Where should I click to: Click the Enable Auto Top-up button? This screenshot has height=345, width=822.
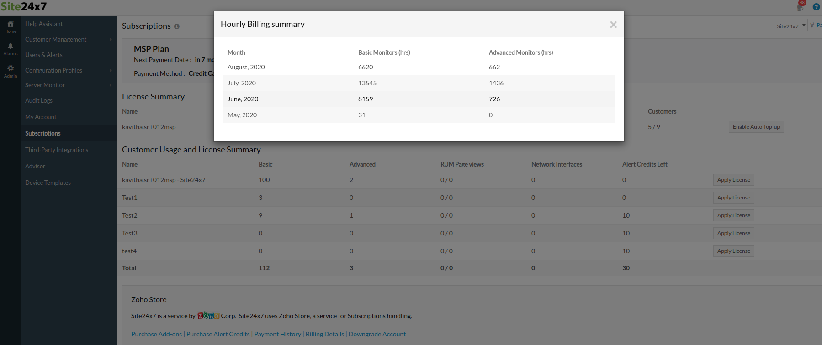[x=756, y=127]
